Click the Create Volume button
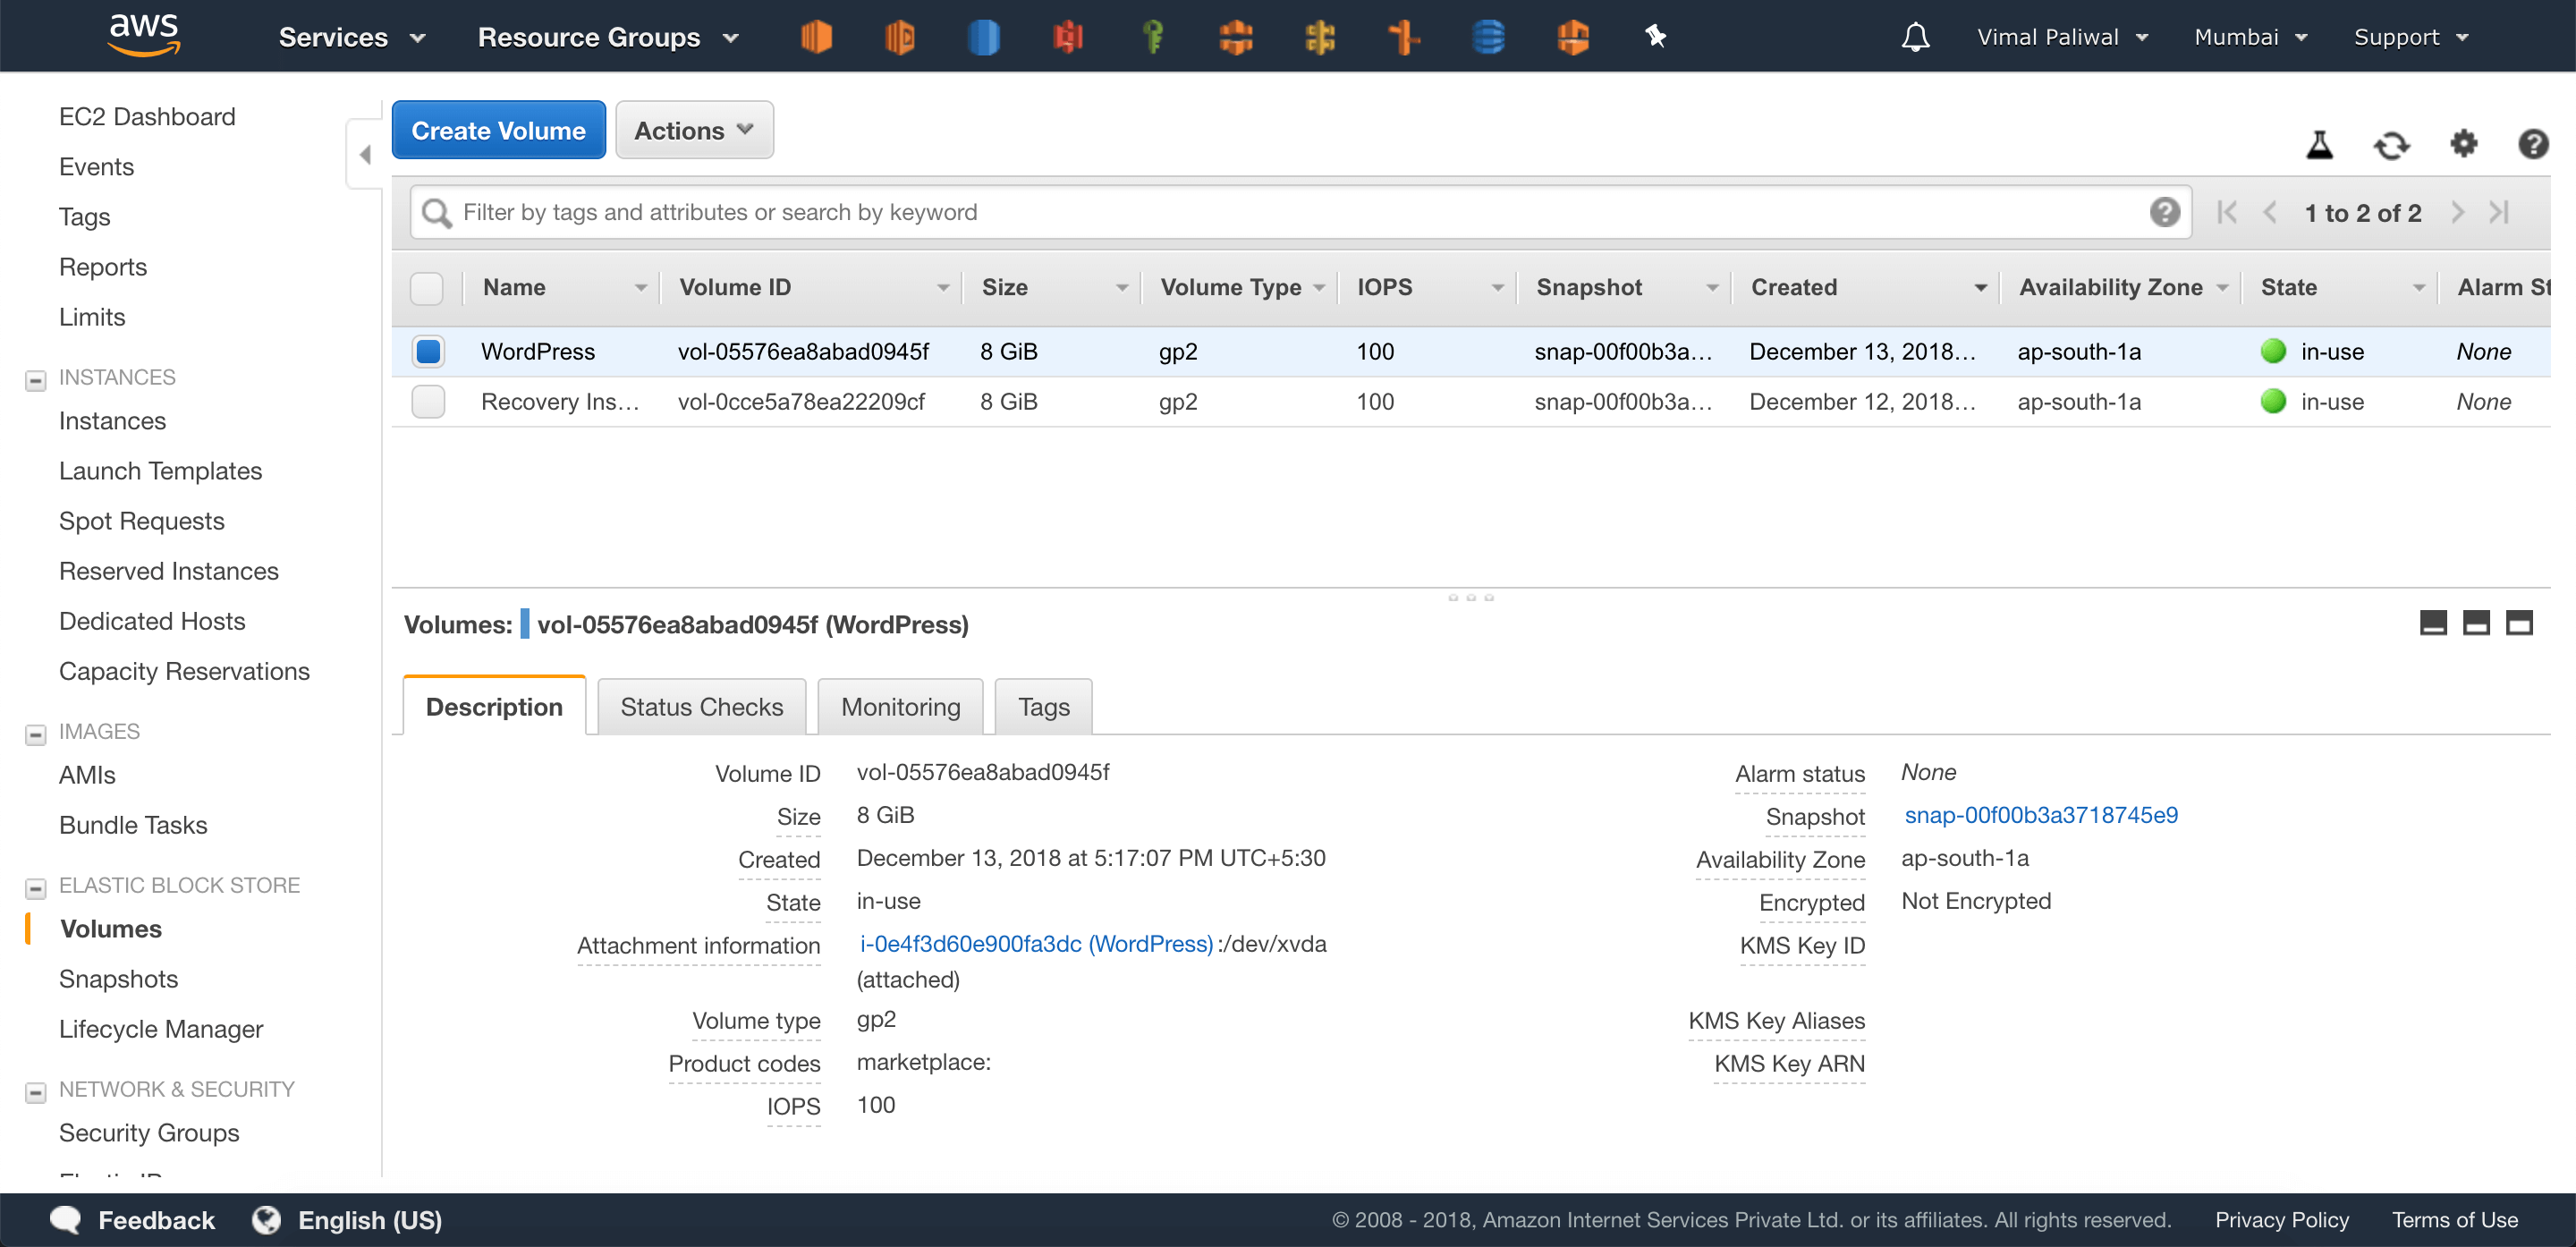The image size is (2576, 1247). pyautogui.click(x=498, y=130)
